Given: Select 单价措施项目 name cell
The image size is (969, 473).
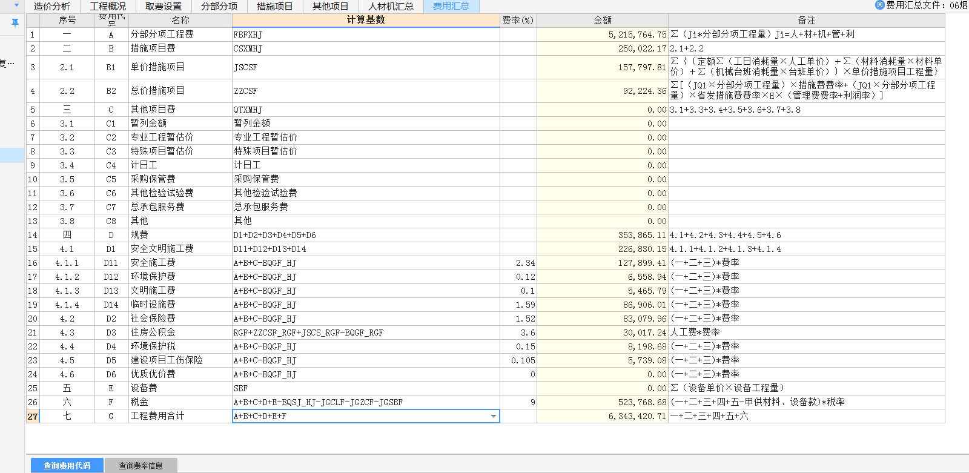Looking at the screenshot, I should click(x=180, y=67).
